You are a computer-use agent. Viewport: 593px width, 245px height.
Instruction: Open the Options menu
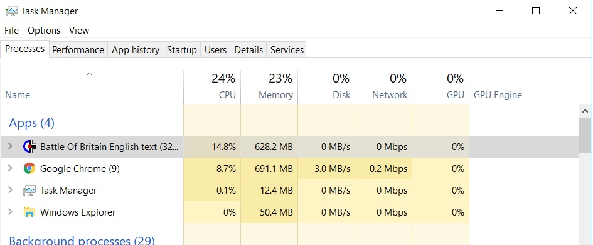[x=44, y=31]
